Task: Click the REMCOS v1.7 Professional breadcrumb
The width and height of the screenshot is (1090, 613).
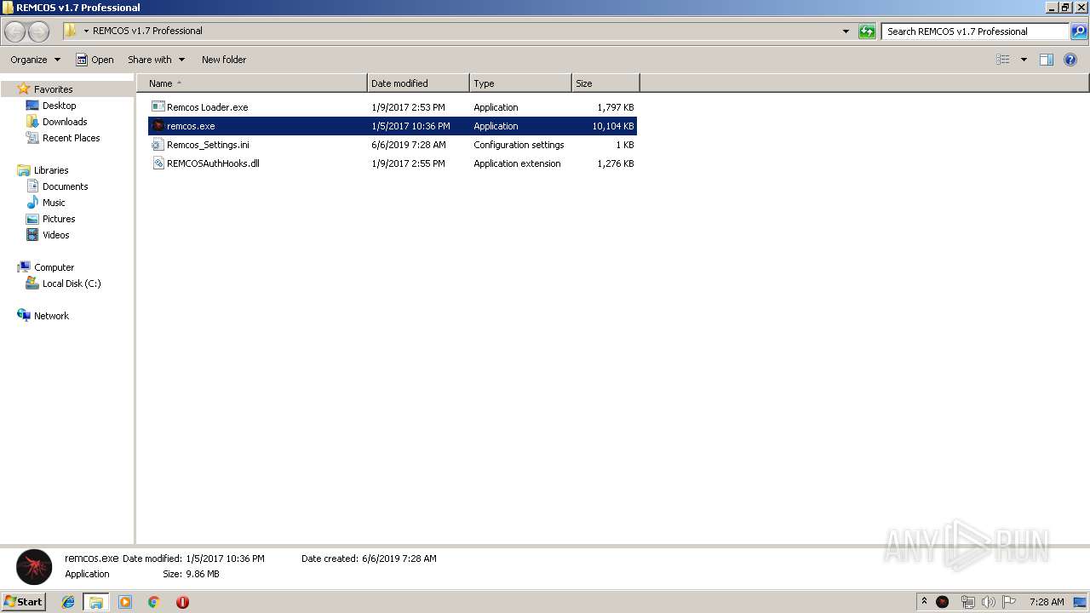Action: pos(147,31)
